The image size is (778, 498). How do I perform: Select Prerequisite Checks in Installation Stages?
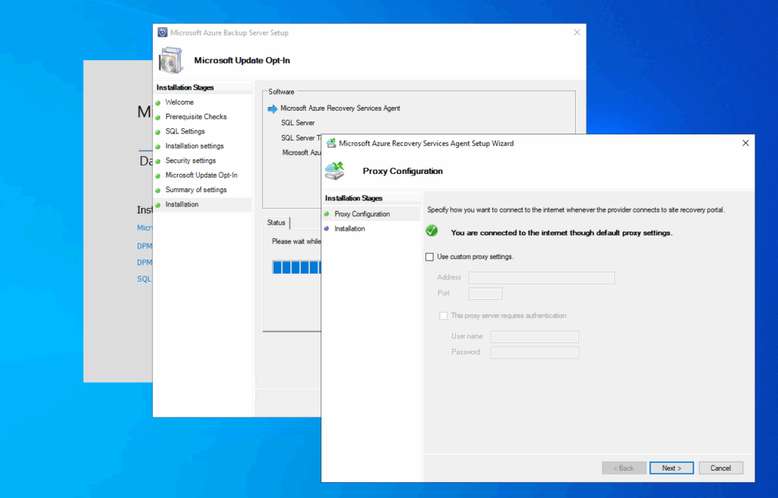[x=196, y=117]
